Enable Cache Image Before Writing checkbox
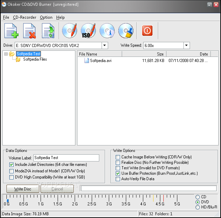The width and height of the screenshot is (221, 218). [118, 157]
